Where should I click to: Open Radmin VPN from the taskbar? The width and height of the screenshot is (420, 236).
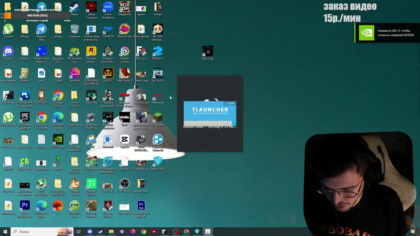pos(197,232)
